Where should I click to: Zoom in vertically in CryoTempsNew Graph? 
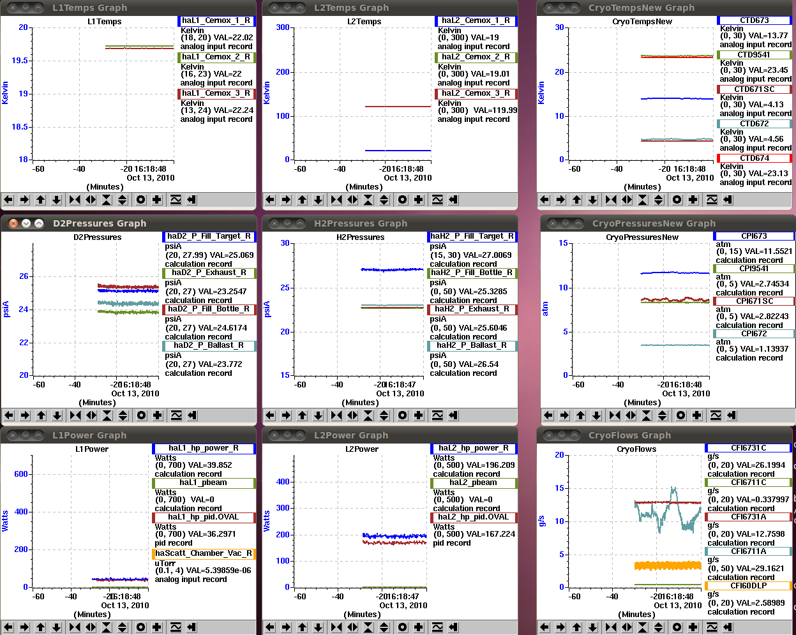tap(643, 200)
